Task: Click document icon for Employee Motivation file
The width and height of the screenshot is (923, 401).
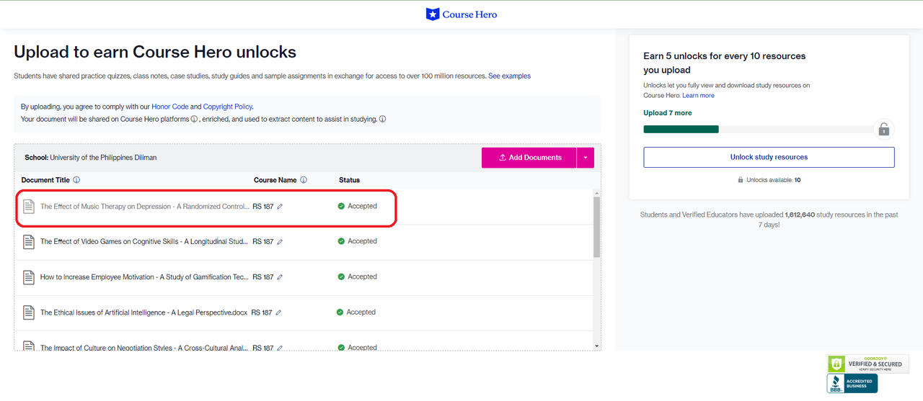Action: pyautogui.click(x=29, y=277)
